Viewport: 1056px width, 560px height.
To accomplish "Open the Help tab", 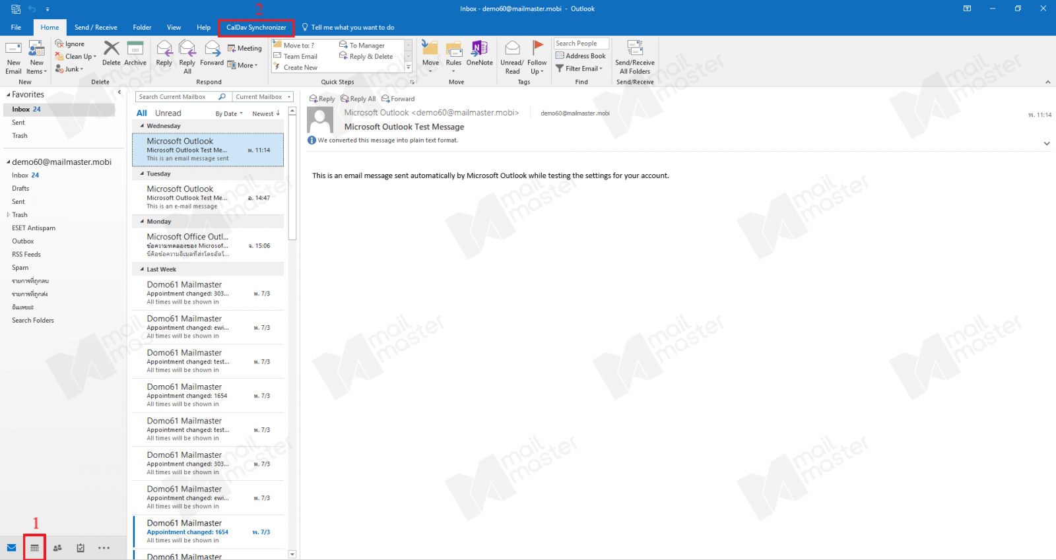I will (203, 27).
